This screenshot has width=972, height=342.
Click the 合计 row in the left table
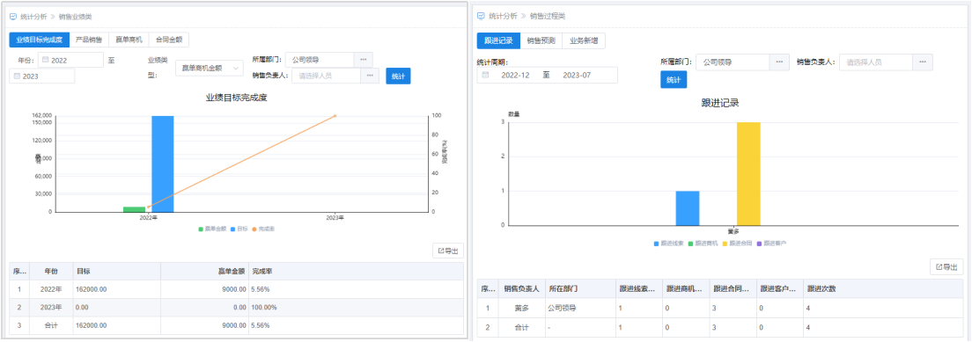237,325
